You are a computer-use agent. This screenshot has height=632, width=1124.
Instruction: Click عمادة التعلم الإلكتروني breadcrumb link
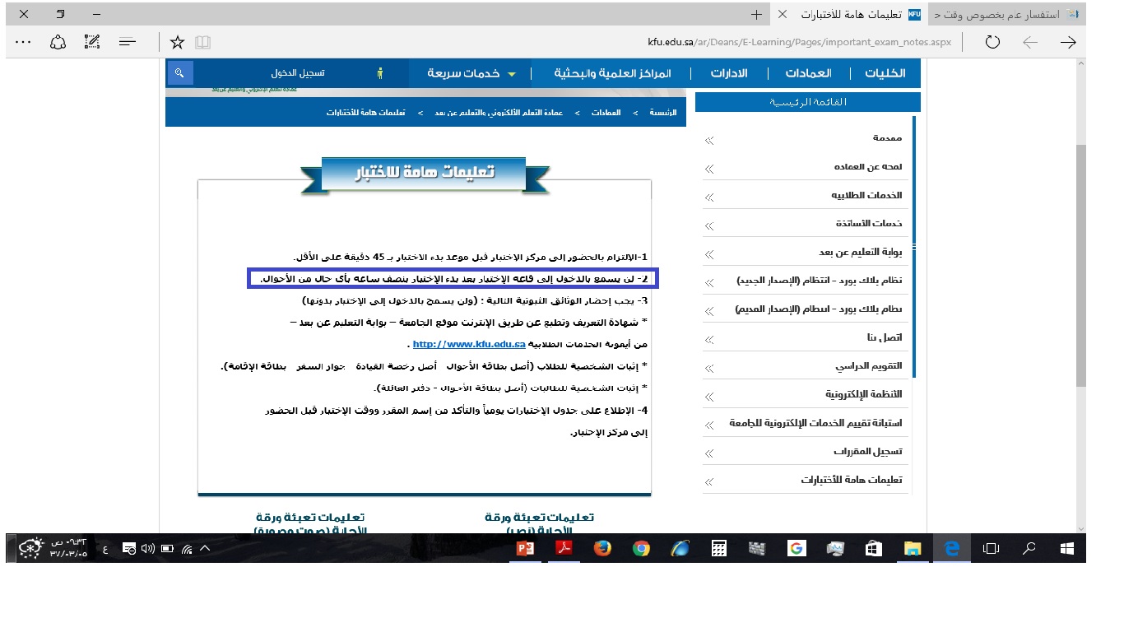point(499,112)
